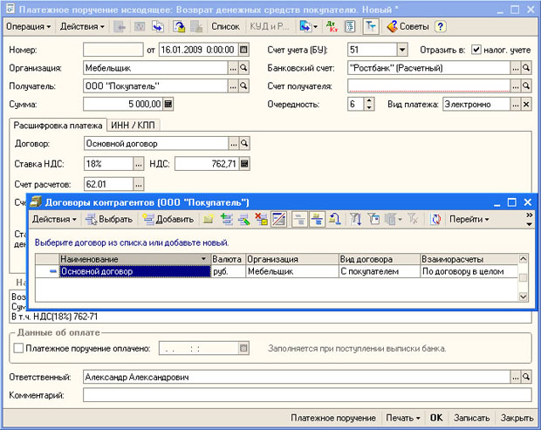Image resolution: width=541 pixels, height=430 pixels.
Task: Click the Закрыть button
Action: (517, 418)
